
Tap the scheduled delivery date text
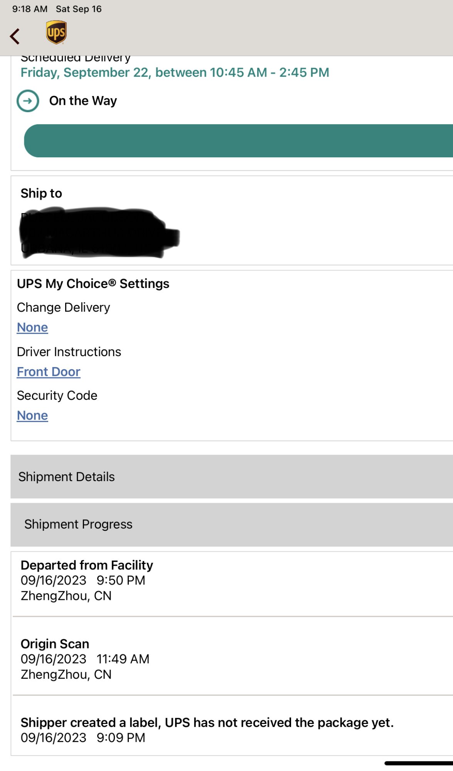coord(175,72)
